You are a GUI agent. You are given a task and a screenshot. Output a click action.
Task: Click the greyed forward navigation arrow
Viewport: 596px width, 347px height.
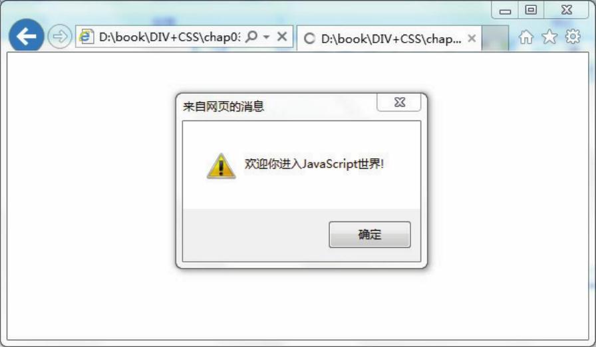click(60, 37)
